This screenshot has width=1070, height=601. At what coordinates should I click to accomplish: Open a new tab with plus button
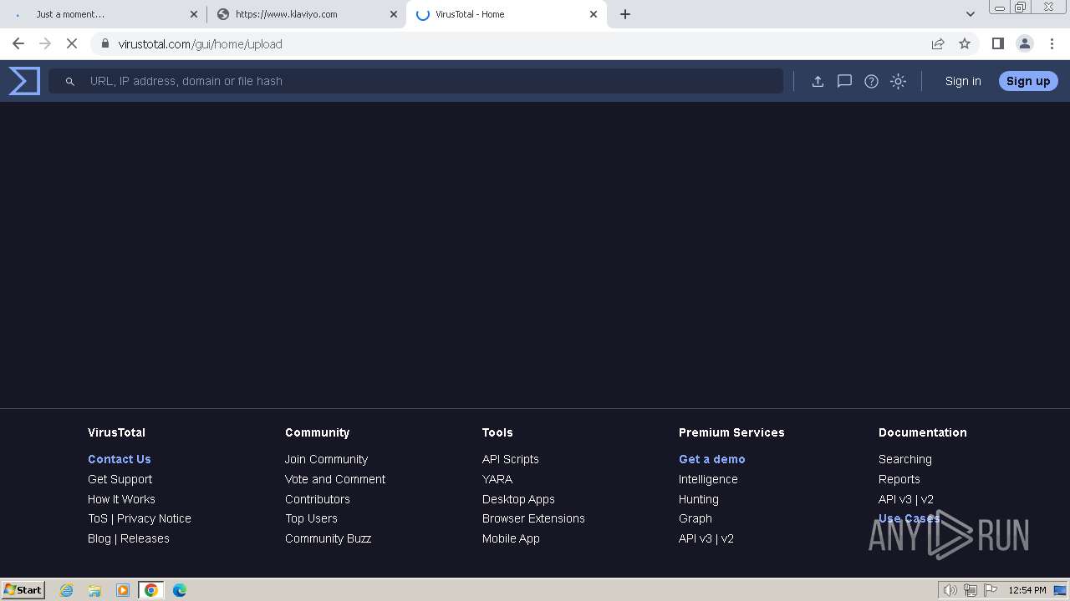625,14
